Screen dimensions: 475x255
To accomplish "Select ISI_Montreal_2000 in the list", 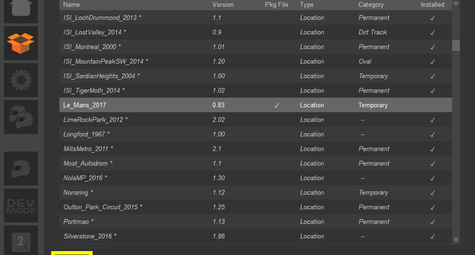I will tap(256, 47).
